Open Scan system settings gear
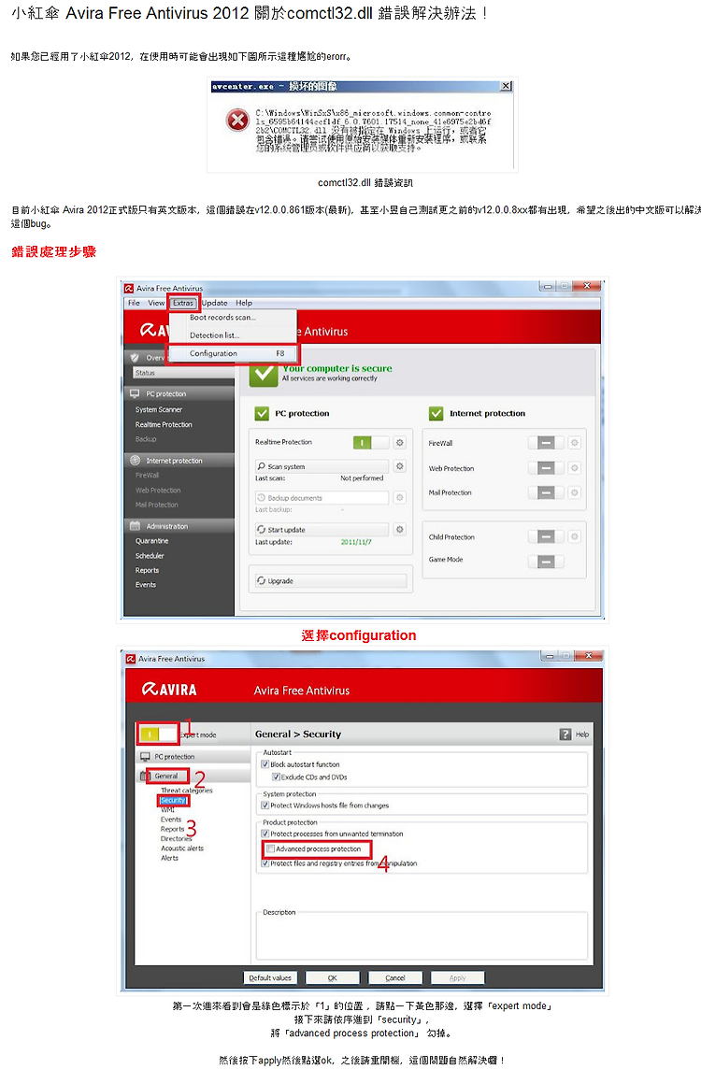The width and height of the screenshot is (701, 1069). pyautogui.click(x=400, y=466)
